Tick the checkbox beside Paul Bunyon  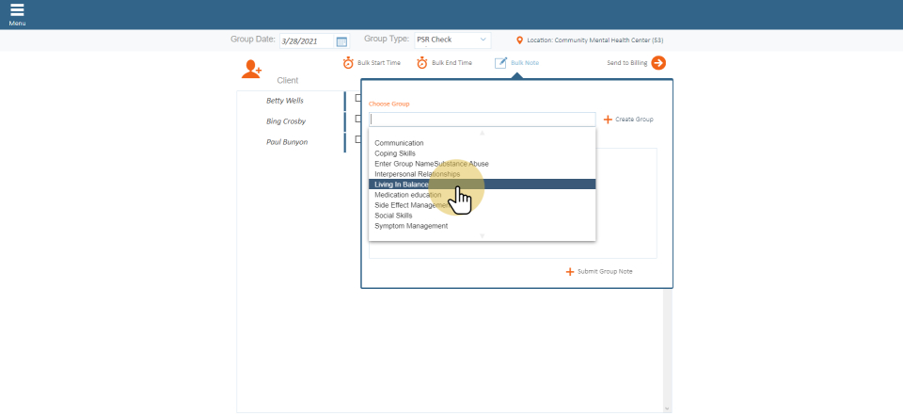357,140
